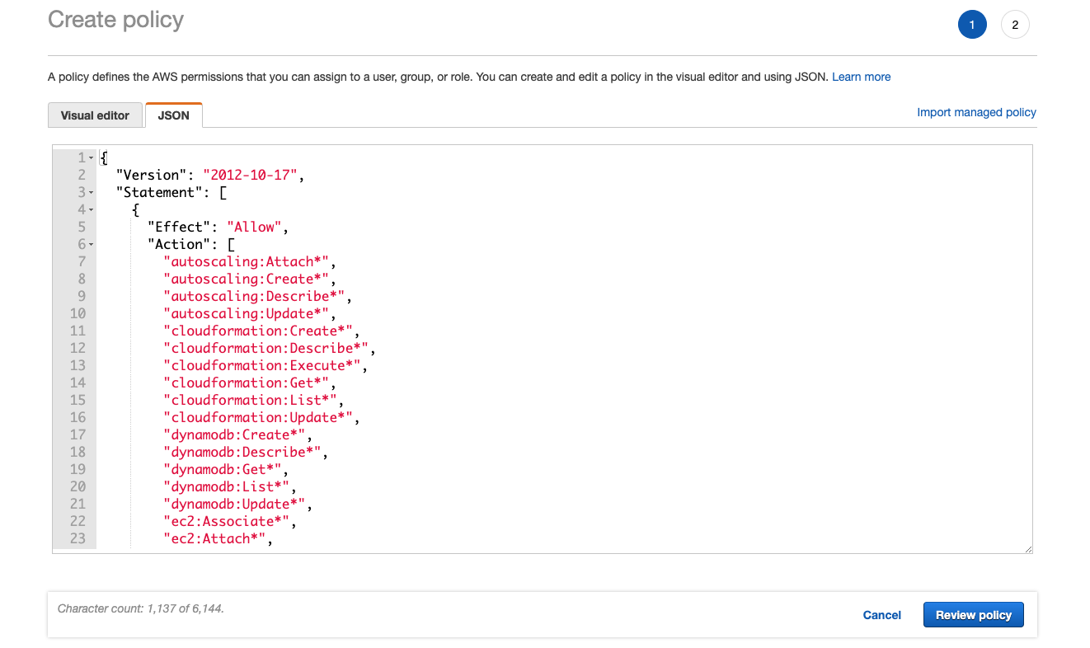This screenshot has width=1090, height=648.
Task: Place cursor on "dynamodb:Create*"
Action: pyautogui.click(x=235, y=434)
